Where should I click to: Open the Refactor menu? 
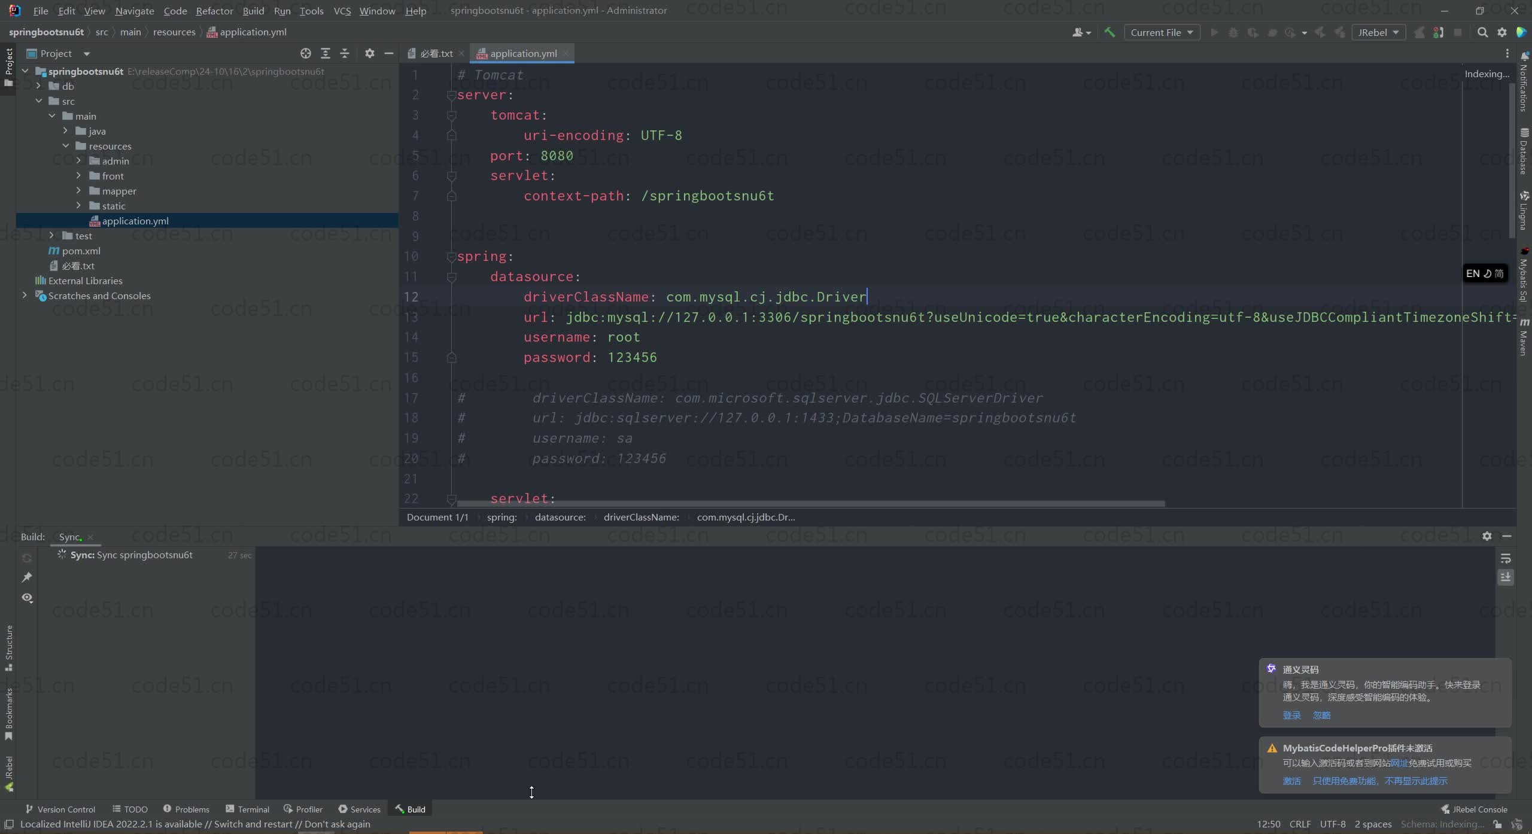tap(214, 11)
